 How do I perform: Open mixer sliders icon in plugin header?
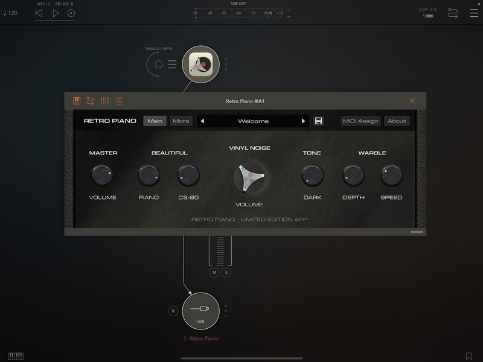tap(104, 101)
